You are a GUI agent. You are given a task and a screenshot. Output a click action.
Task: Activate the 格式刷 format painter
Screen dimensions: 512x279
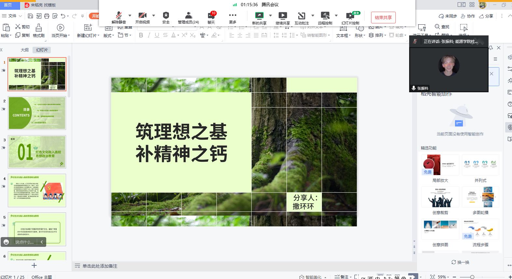point(39,31)
